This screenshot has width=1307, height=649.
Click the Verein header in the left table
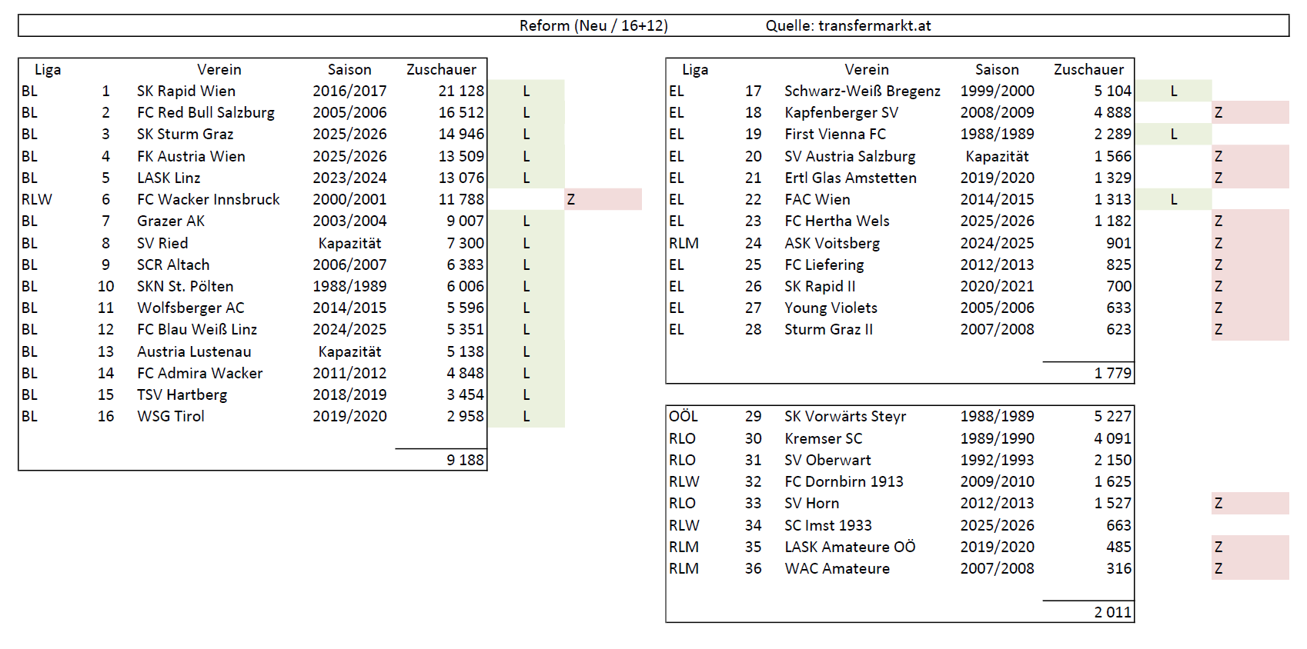click(x=219, y=69)
